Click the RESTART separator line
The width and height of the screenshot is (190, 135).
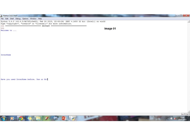pos(46,26)
